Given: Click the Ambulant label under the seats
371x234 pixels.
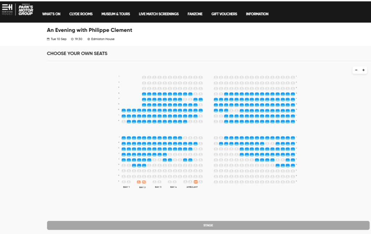Looking at the screenshot, I should pyautogui.click(x=192, y=187).
